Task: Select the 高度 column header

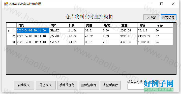Action: click(x=111, y=25)
